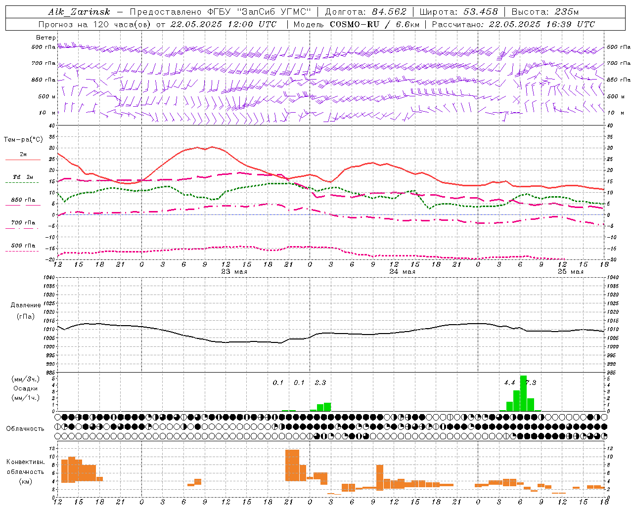
Task: Click the (мм/3ч.) precipitation unit label
Action: [26, 379]
